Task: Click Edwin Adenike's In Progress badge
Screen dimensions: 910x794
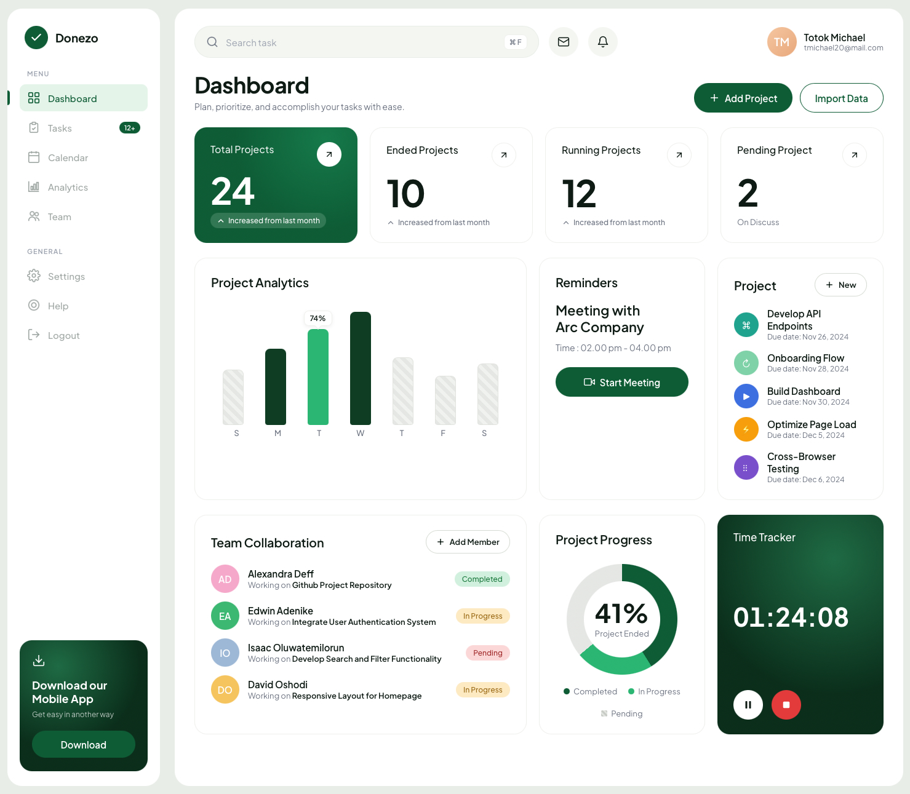Action: point(483,616)
